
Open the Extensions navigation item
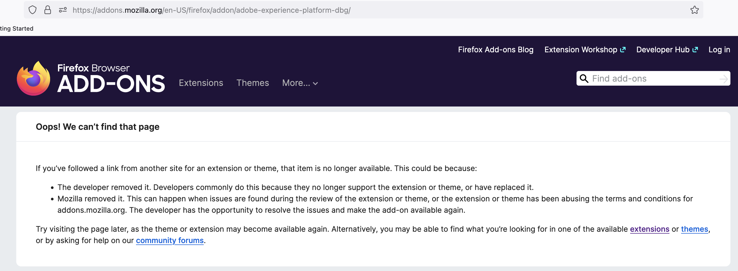201,83
